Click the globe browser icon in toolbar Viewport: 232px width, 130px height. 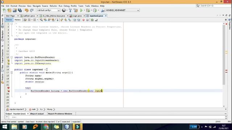(64, 10)
